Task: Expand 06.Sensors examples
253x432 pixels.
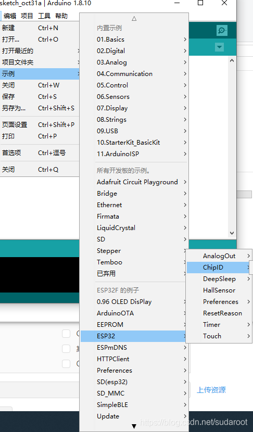Action: click(x=134, y=97)
